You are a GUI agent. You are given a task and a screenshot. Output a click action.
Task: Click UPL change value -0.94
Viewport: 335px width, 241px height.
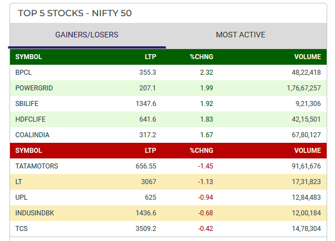[x=206, y=197]
